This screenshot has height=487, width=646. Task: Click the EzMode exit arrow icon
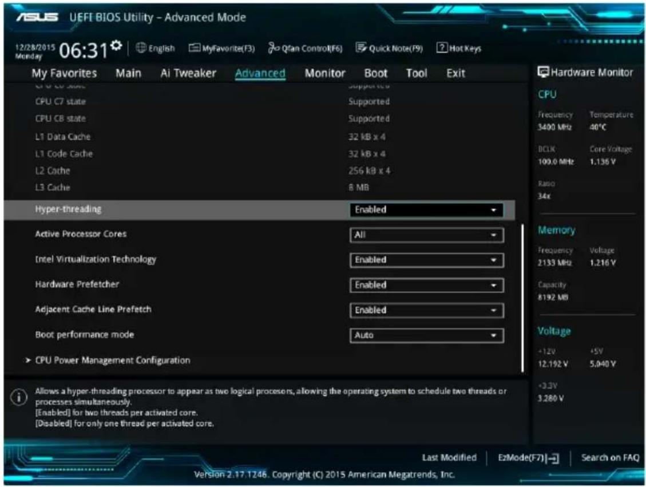point(553,458)
